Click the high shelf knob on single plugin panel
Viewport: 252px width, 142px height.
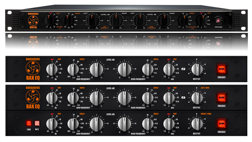click(x=148, y=69)
